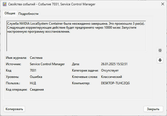Click the Service Control Manager source value
167x116 pixels.
tap(47, 64)
